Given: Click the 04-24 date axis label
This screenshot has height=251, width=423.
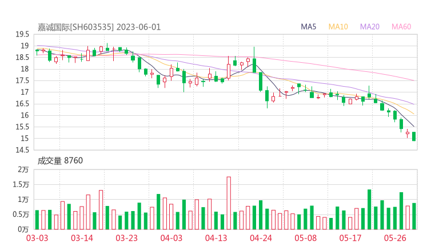Looking at the screenshot, I should (261, 238).
